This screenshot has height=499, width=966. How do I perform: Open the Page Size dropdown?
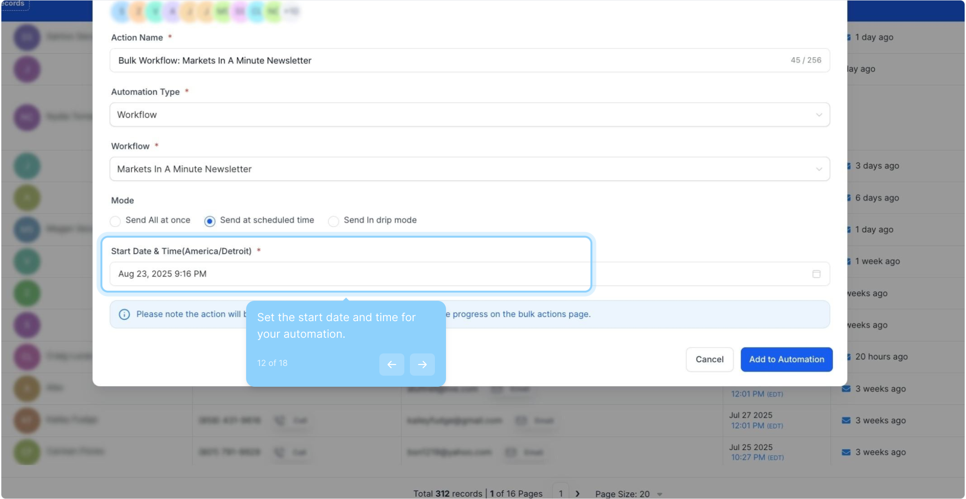tap(628, 493)
